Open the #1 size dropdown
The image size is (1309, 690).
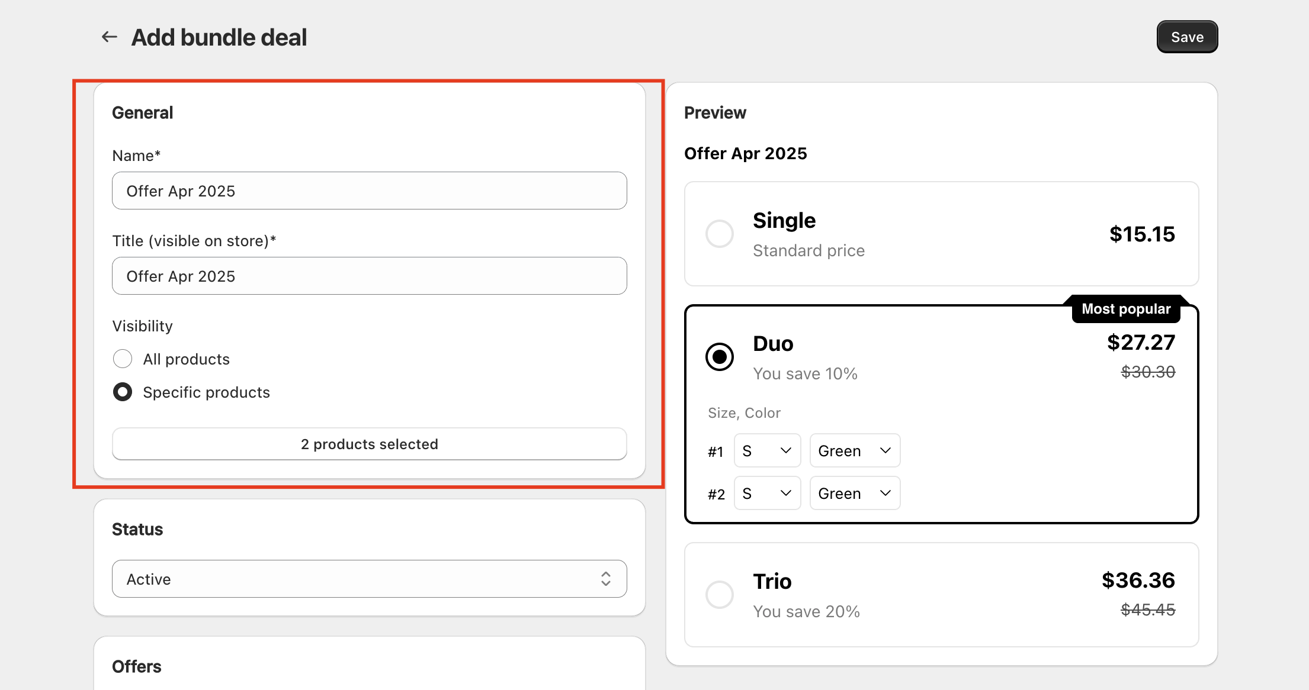pyautogui.click(x=767, y=451)
